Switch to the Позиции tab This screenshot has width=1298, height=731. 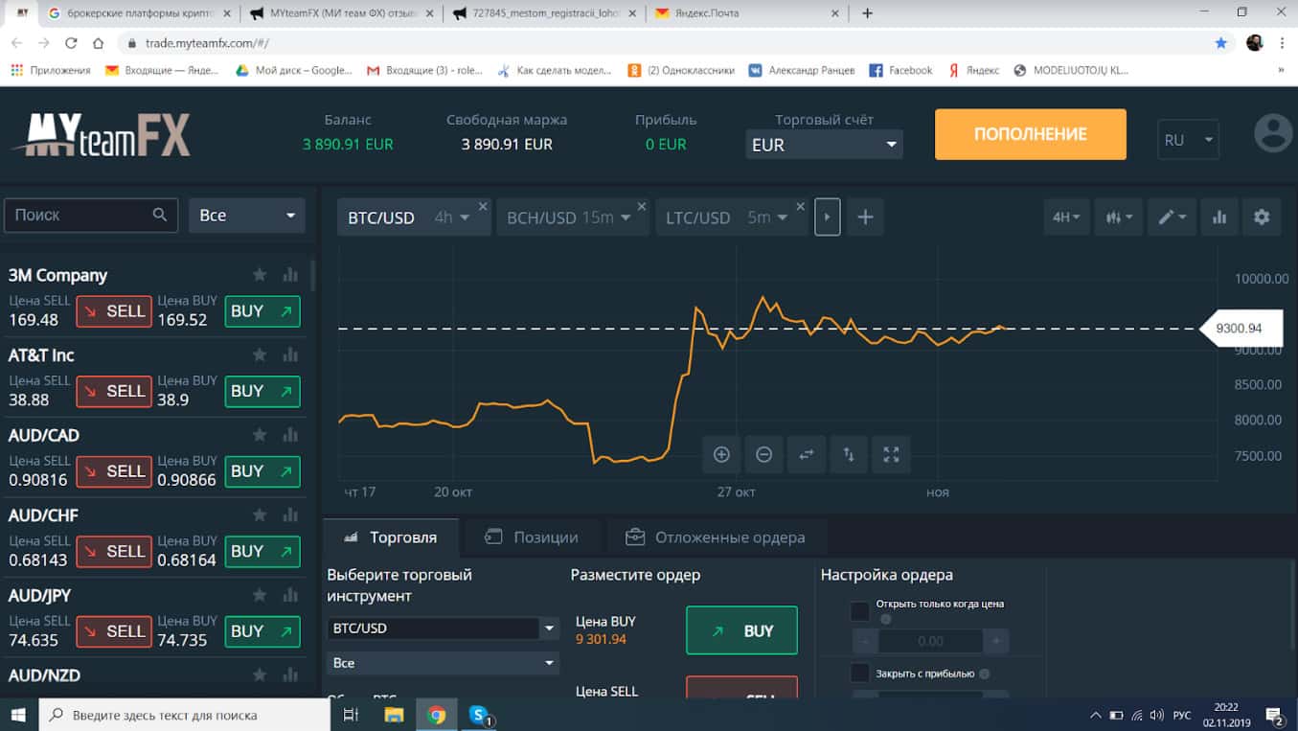pos(533,537)
